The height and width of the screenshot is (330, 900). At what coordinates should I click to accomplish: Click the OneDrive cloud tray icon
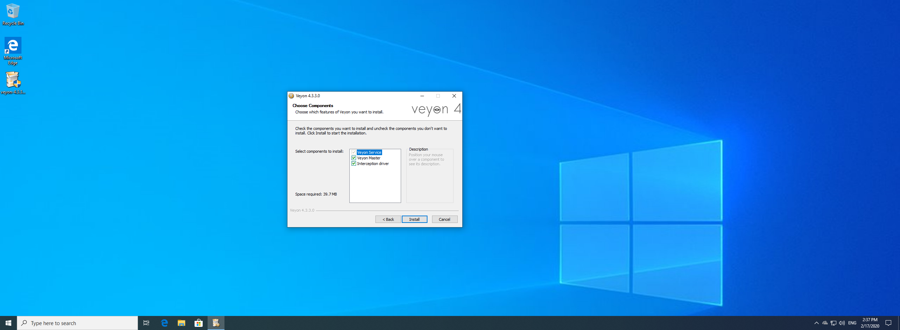click(825, 323)
